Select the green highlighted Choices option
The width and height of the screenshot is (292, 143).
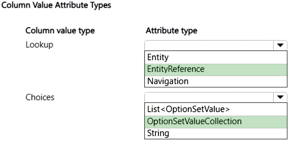coord(216,122)
